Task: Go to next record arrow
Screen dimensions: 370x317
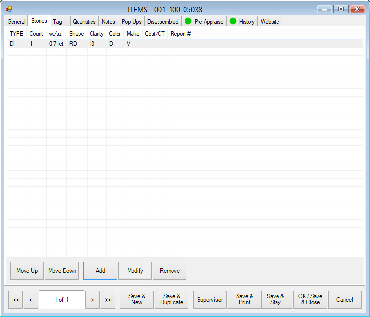Action: pos(92,300)
